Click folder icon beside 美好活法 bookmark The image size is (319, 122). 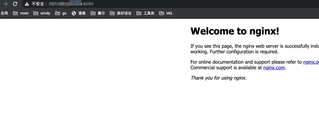pos(112,13)
